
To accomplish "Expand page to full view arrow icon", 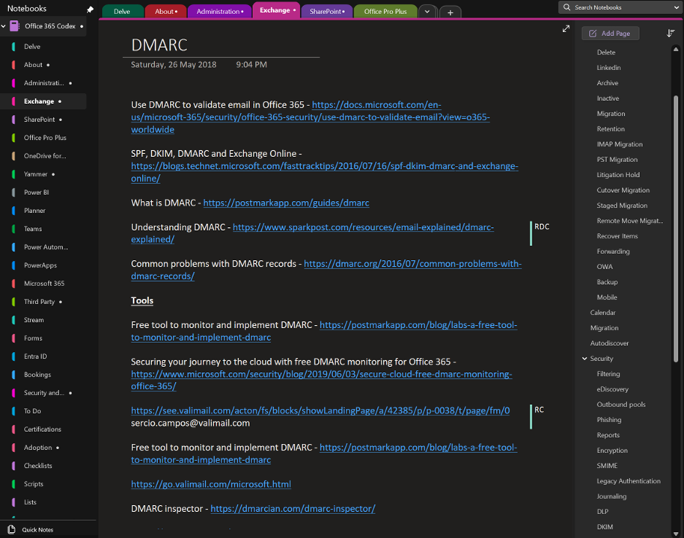I will (x=566, y=29).
